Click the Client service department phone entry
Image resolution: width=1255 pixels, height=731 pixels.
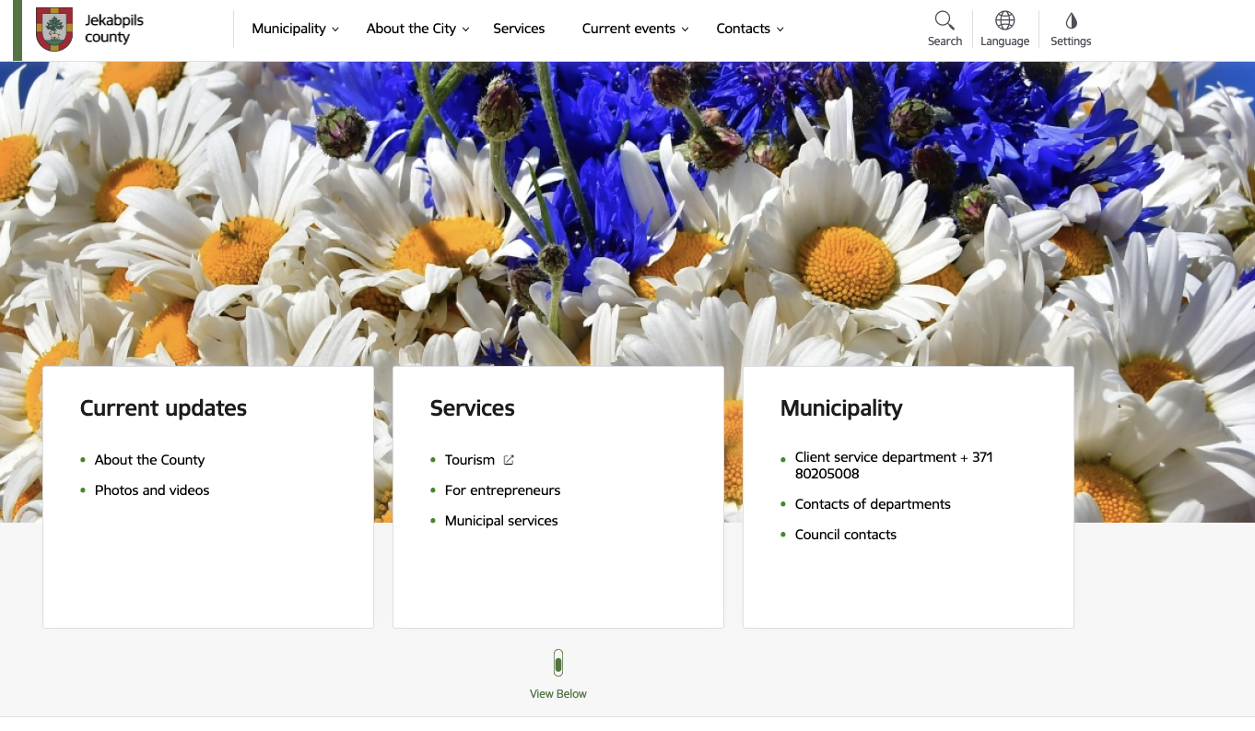[893, 465]
